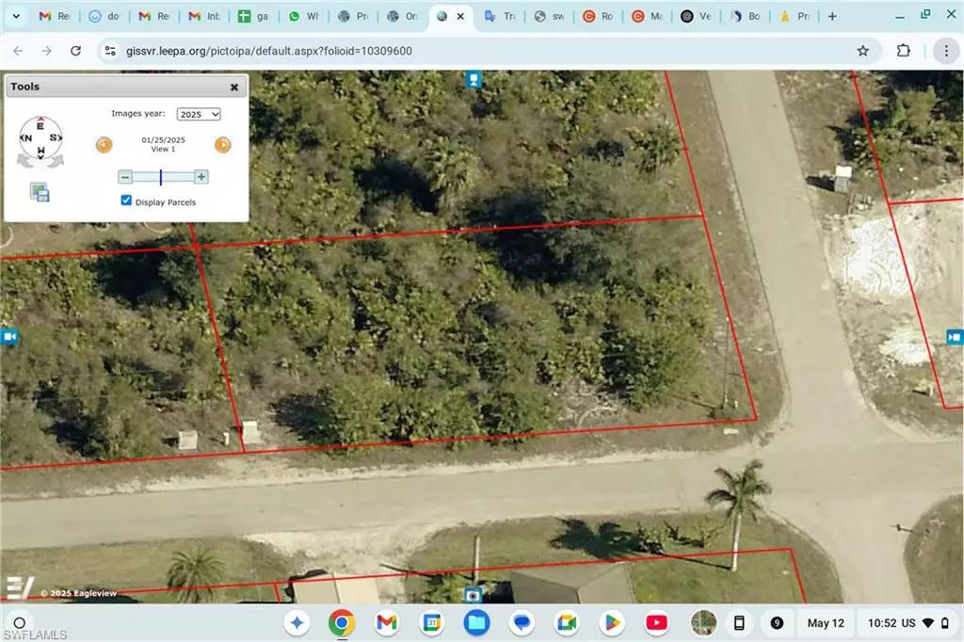The image size is (964, 642).
Task: Reload the property appraiser page
Action: [x=75, y=51]
